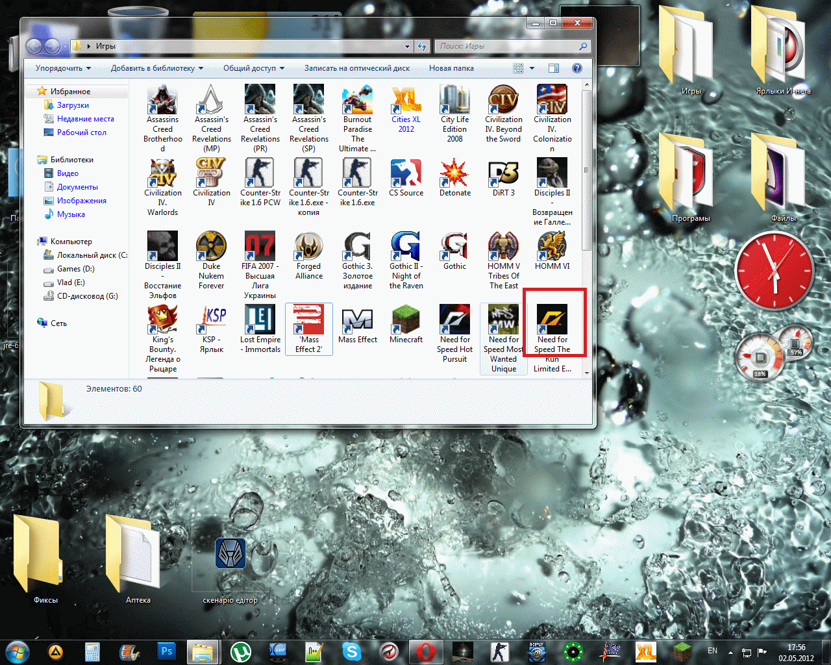Open Рабочий стол in navigation pane
Screen dimensions: 831x665
pos(81,132)
